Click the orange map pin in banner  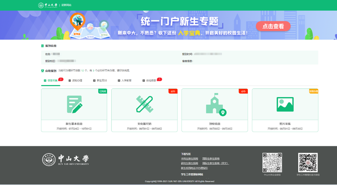(78, 21)
